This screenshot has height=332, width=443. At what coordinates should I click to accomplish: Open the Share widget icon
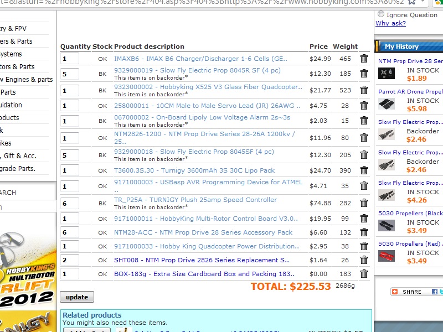click(394, 292)
